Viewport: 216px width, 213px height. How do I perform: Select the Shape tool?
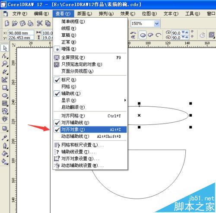pos(5,56)
